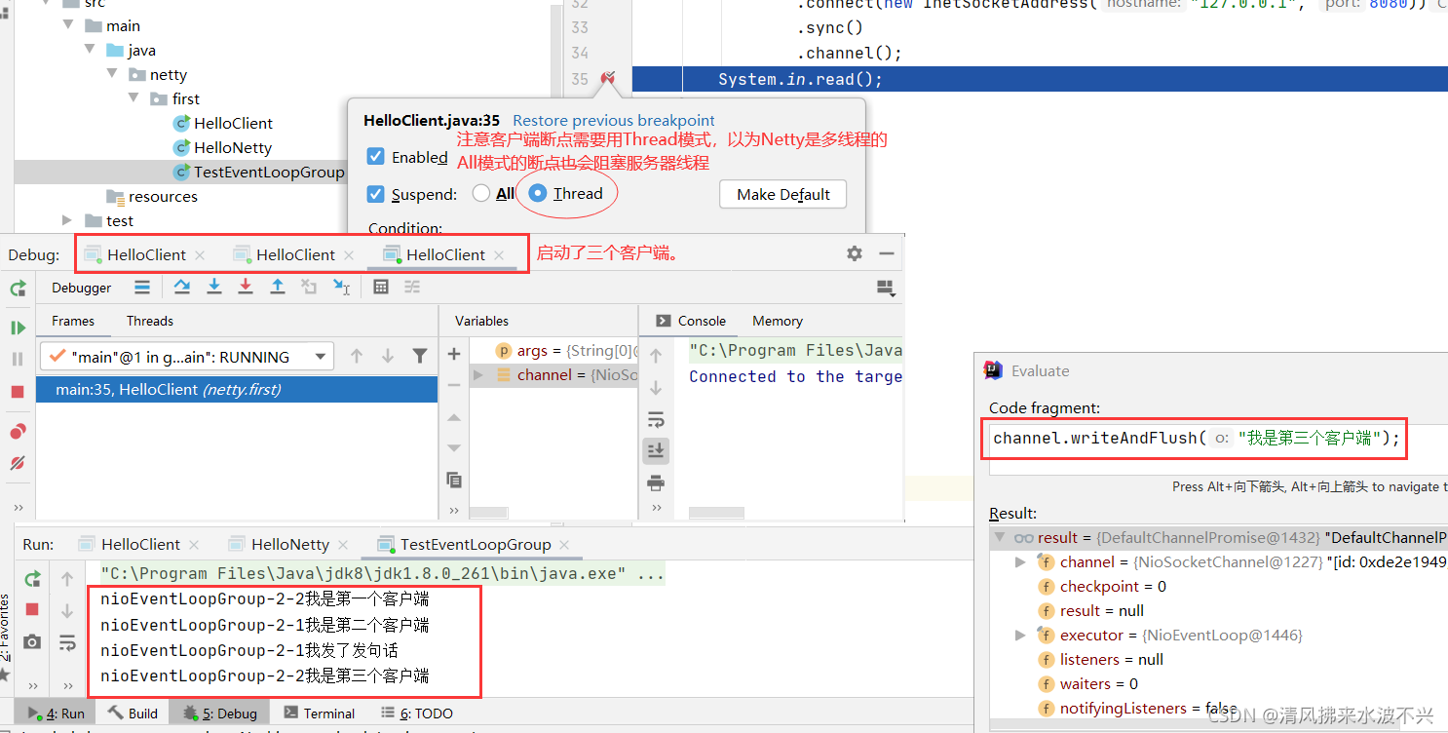Resume program execution with green play icon

click(x=18, y=328)
